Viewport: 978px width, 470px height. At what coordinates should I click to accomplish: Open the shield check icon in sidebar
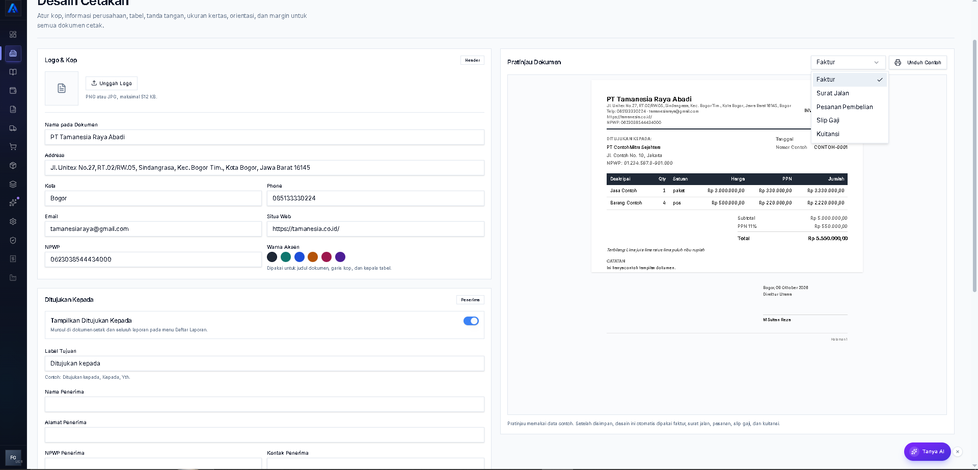click(x=13, y=241)
